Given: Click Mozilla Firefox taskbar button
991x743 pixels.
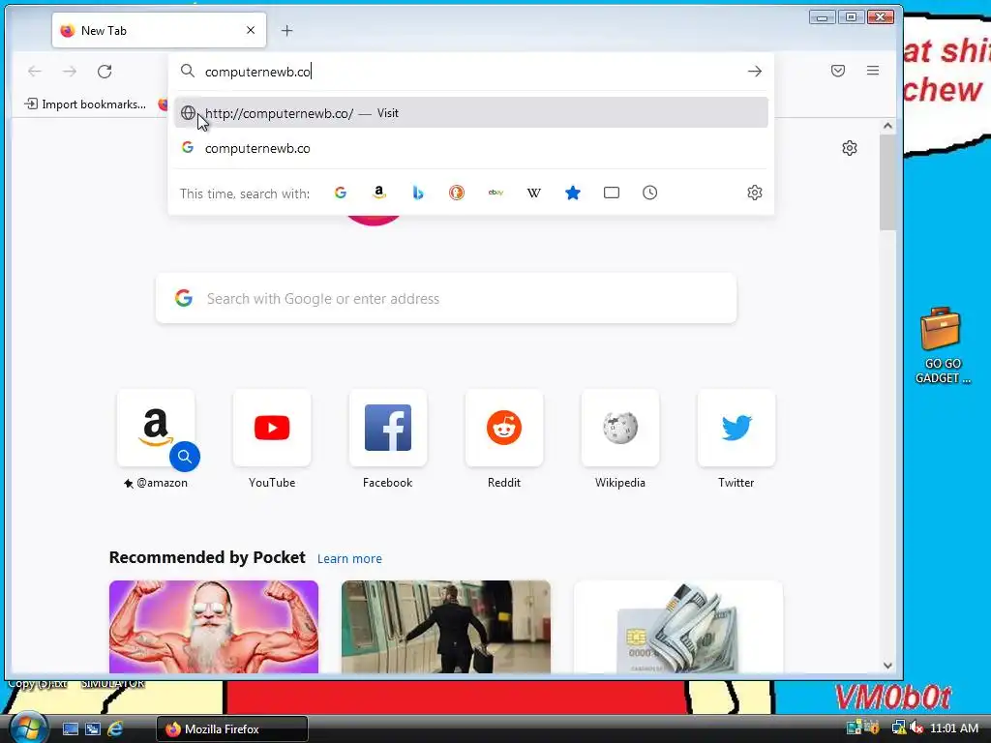Looking at the screenshot, I should 232,729.
